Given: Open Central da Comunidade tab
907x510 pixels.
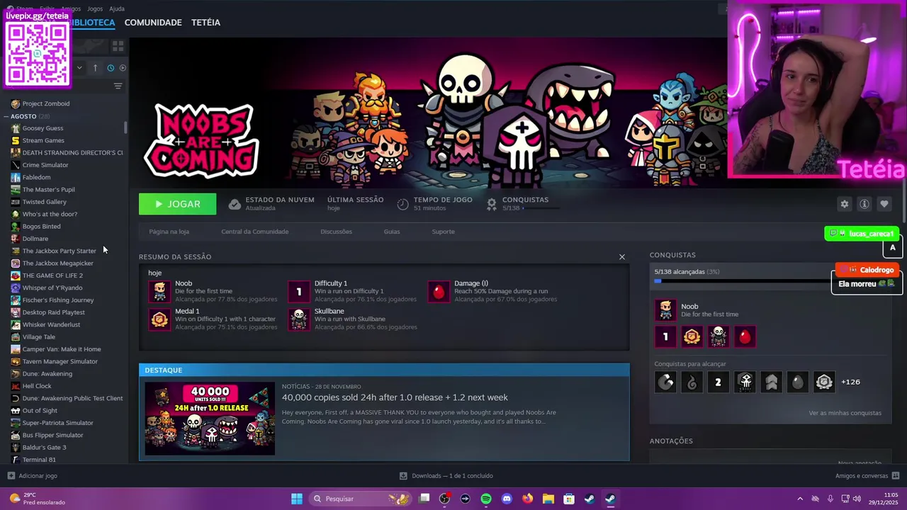Looking at the screenshot, I should [255, 232].
